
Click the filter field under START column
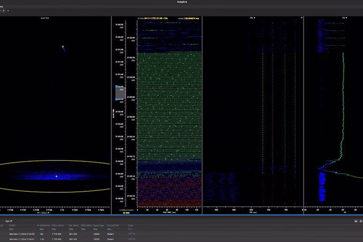click(x=11, y=229)
